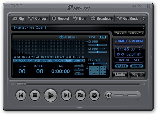Enable the BBE effect checkbox
This screenshot has width=158, height=115.
(89, 41)
